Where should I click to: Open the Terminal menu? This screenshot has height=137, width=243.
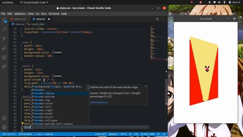point(54,14)
